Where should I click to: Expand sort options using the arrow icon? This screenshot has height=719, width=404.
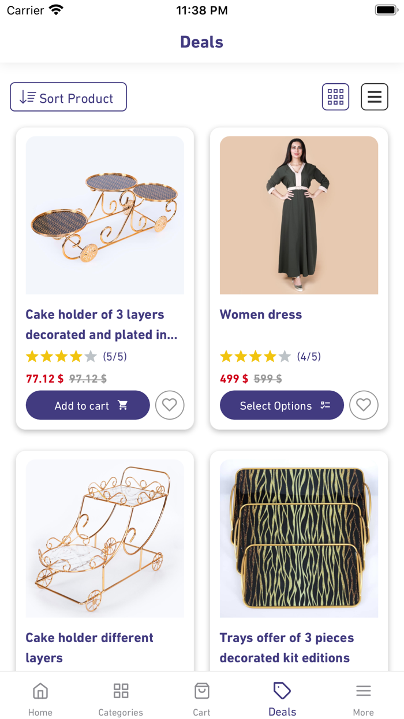coord(25,97)
